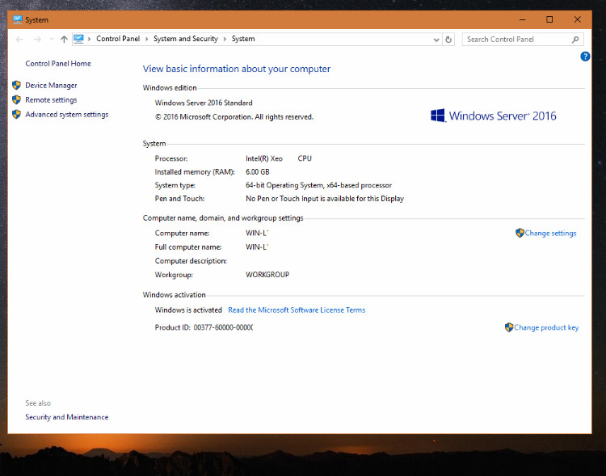Image resolution: width=606 pixels, height=476 pixels.
Task: Click the Windows is activated status text
Action: click(188, 310)
